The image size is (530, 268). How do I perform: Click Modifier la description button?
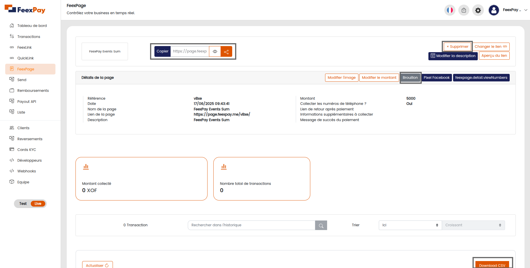tap(453, 56)
